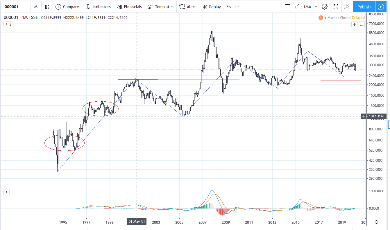Click the O2119.8999 open value

51,17
